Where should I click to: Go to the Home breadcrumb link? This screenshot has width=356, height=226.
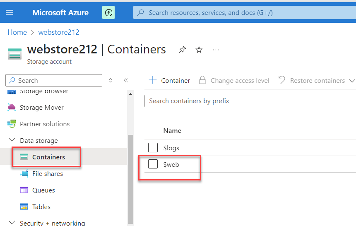[x=17, y=32]
